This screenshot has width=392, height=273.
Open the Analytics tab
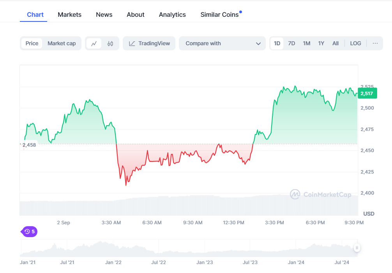click(172, 14)
